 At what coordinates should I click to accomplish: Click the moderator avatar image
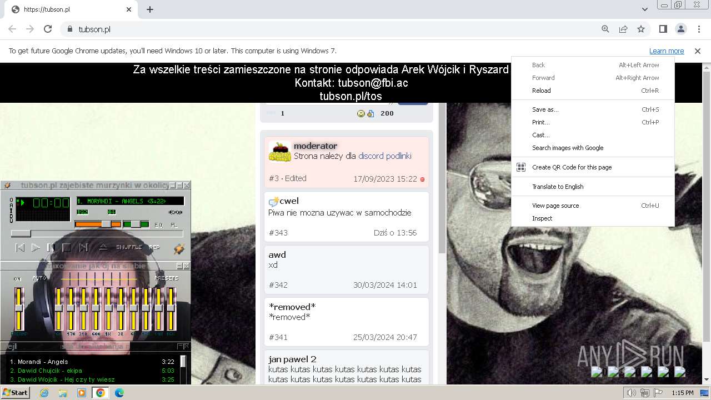[x=280, y=152]
